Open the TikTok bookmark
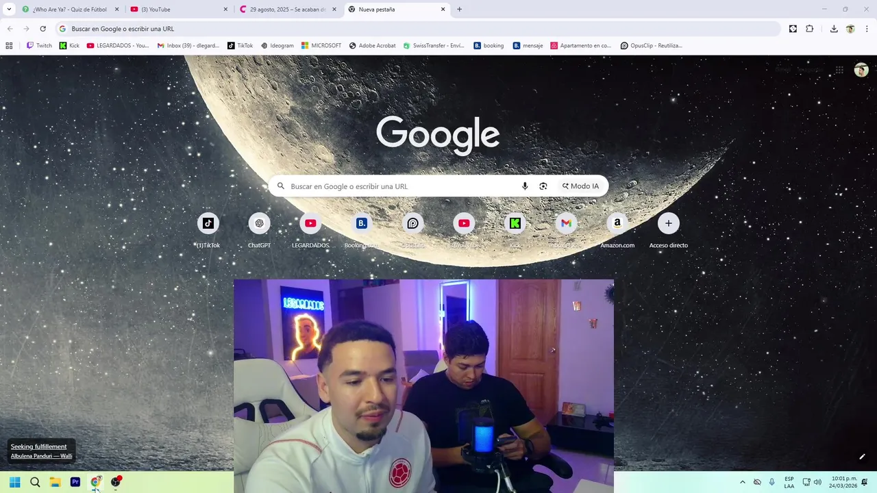The height and width of the screenshot is (493, 877). click(240, 46)
